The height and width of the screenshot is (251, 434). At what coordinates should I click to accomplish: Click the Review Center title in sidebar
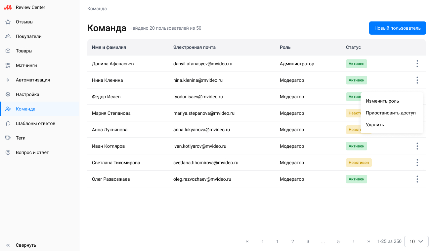point(30,7)
